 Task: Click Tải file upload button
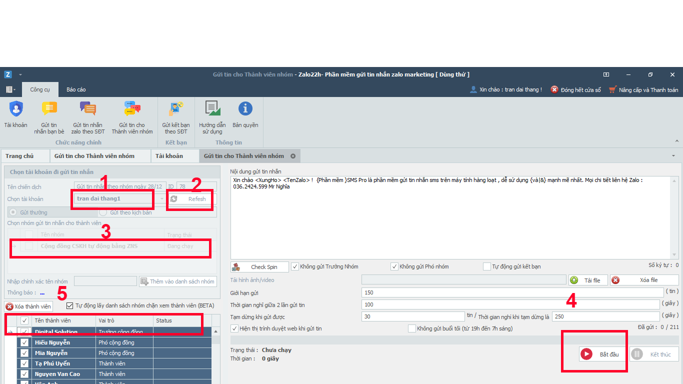click(x=588, y=280)
